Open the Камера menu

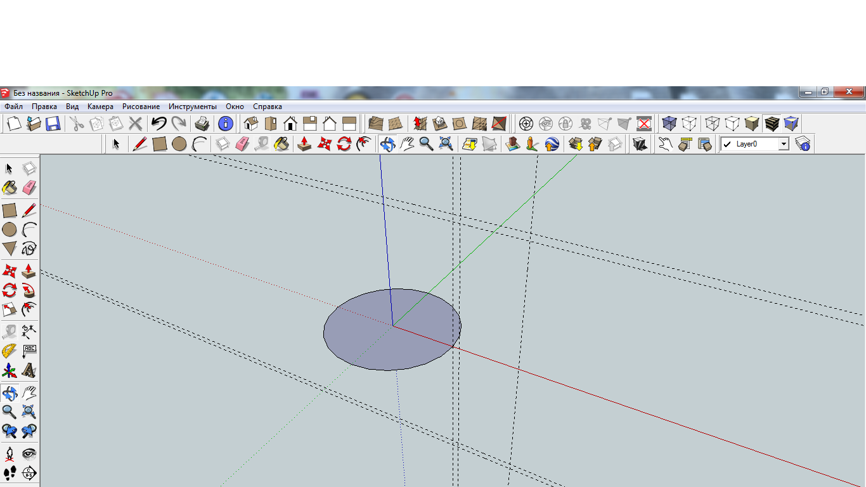100,107
